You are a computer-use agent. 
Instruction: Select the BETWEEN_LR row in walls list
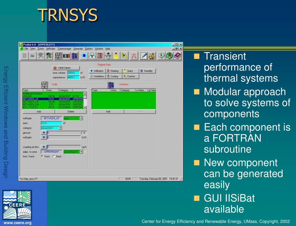(53, 99)
